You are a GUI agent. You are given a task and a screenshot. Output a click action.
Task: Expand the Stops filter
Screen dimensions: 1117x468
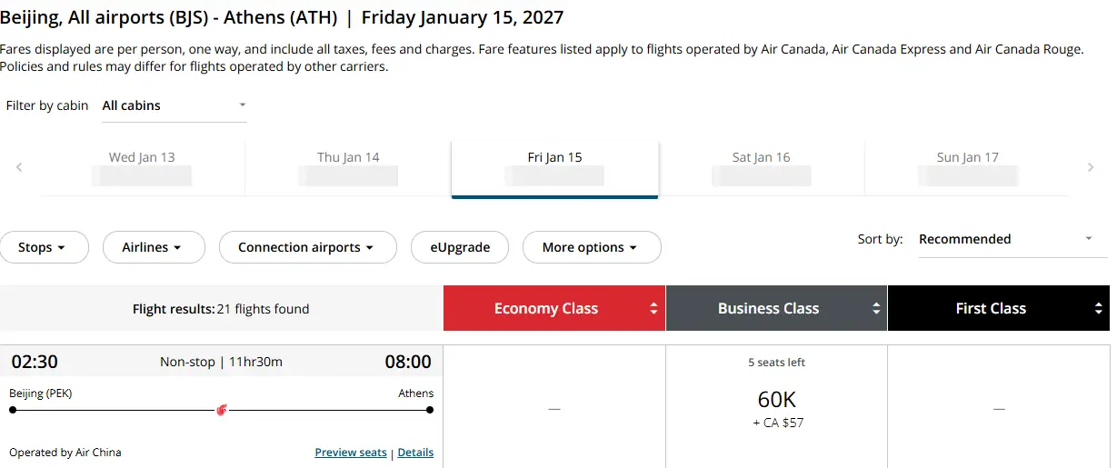coord(44,247)
